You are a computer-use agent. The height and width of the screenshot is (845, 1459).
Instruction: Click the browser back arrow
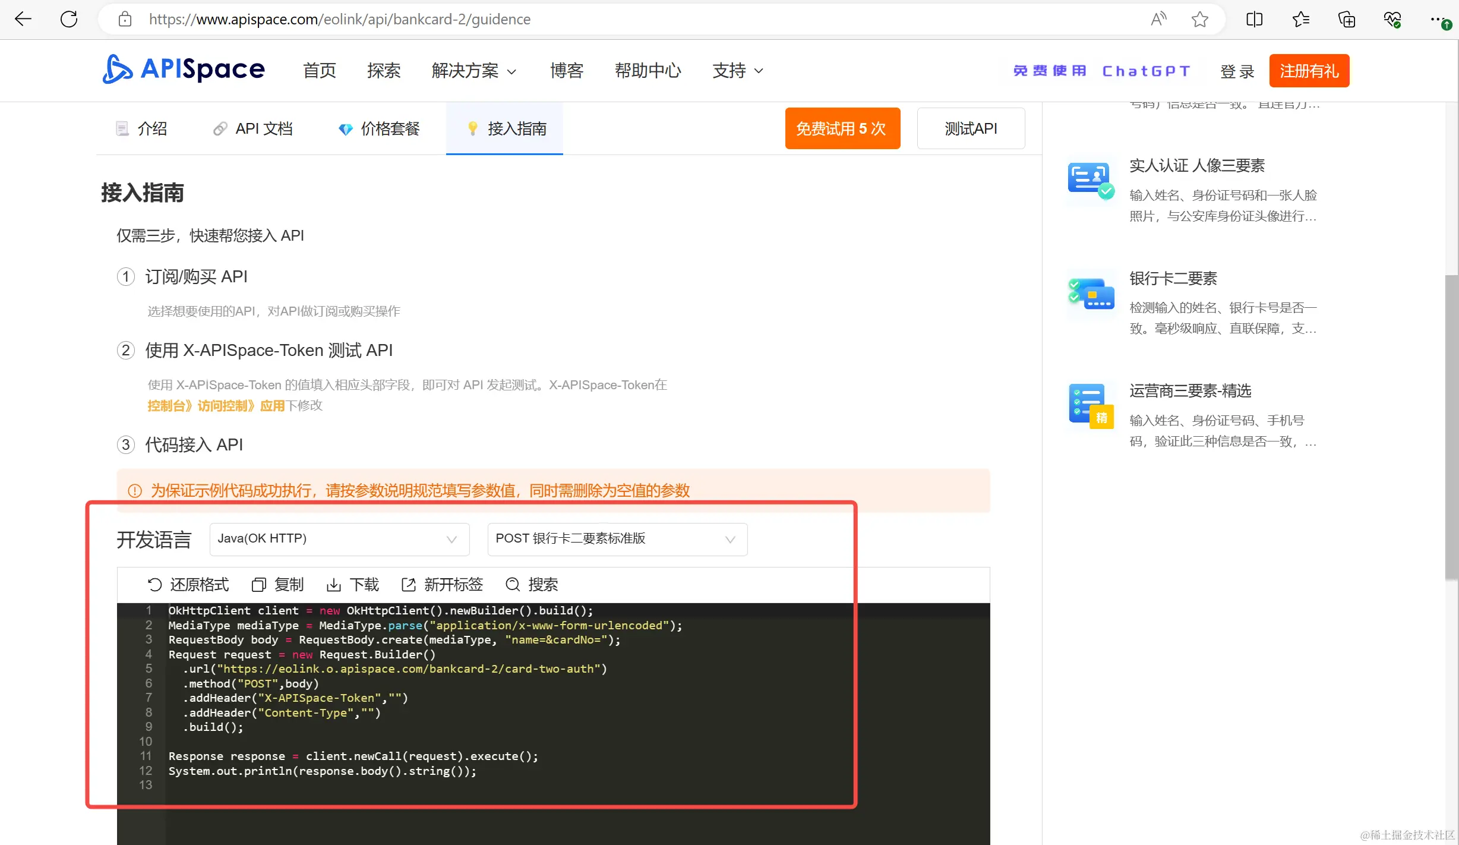(23, 19)
